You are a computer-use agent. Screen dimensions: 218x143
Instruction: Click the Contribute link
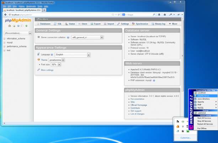[135, 108]
